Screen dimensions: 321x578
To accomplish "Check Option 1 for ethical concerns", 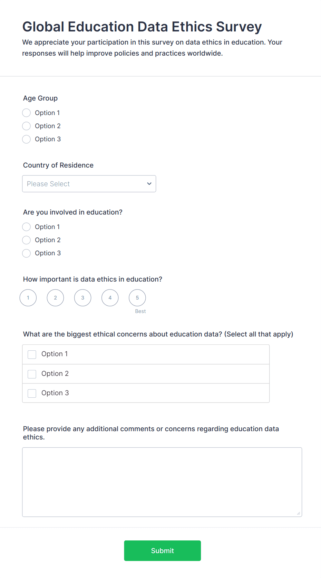I will coord(32,354).
